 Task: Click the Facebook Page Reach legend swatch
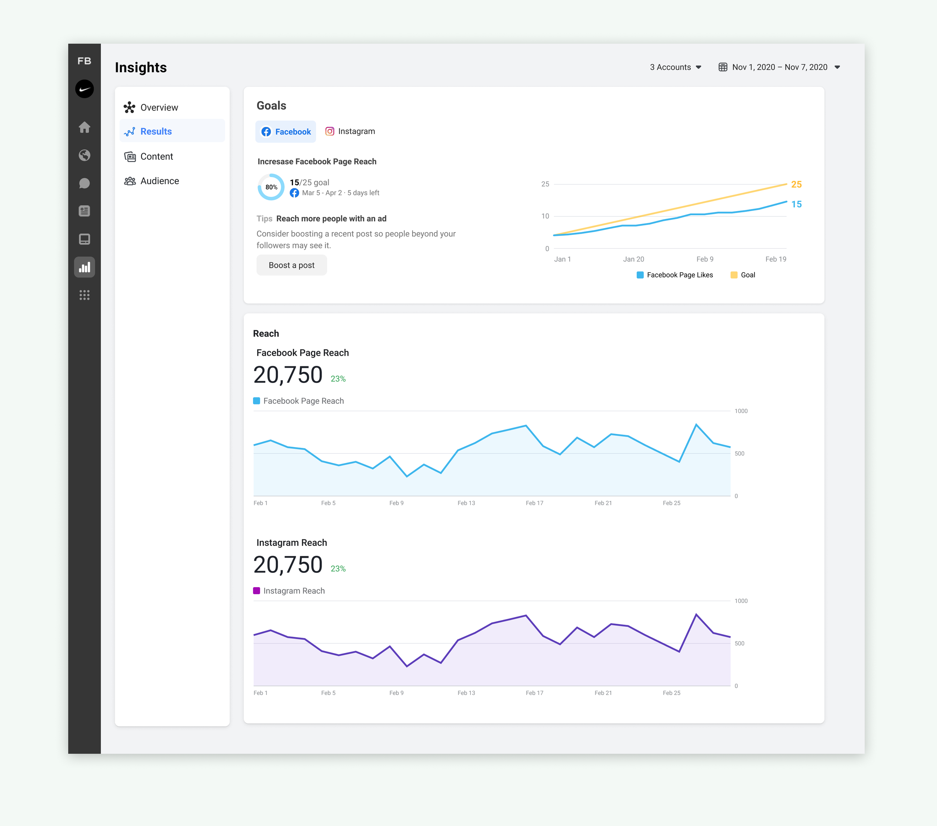257,401
